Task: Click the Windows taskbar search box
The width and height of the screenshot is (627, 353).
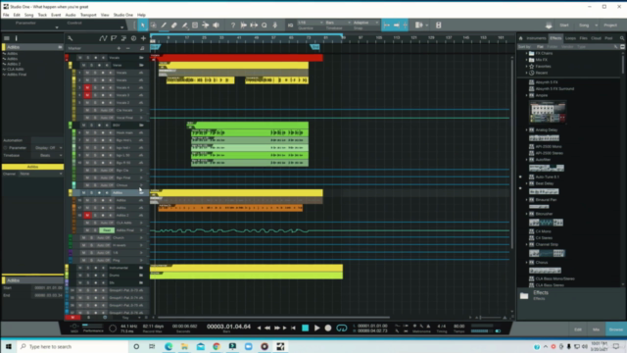Action: click(73, 346)
